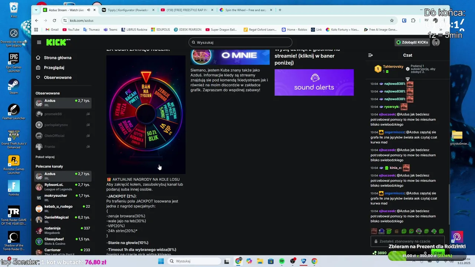The height and width of the screenshot is (267, 475).
Task: Select the followed channel parisplatynov
Action: coord(63,125)
